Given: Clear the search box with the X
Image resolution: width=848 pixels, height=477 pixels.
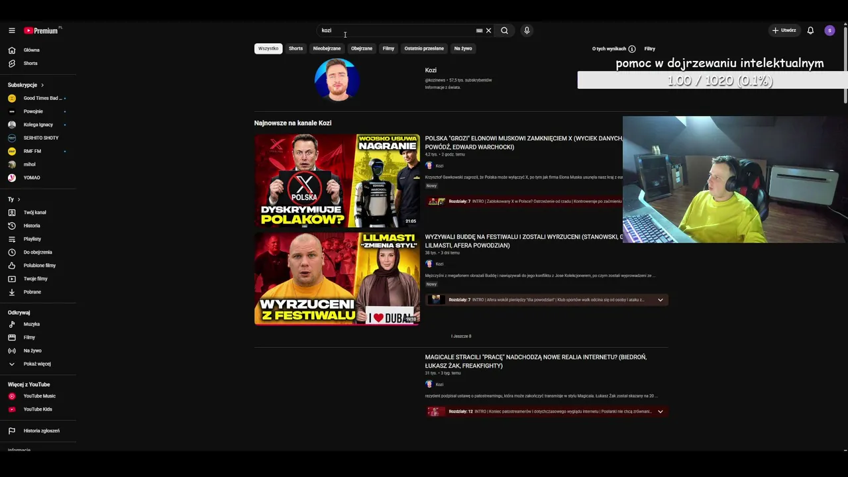Looking at the screenshot, I should [489, 30].
